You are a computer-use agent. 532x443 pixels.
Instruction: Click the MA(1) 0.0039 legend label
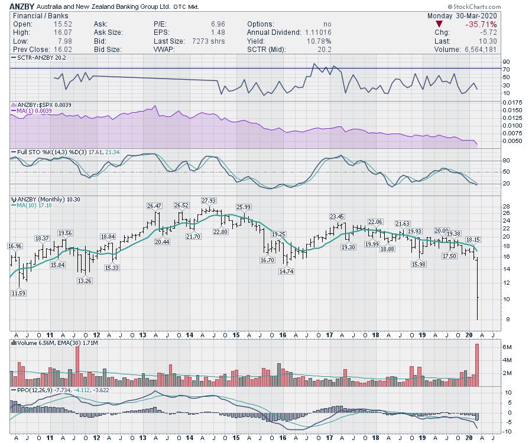pos(35,111)
